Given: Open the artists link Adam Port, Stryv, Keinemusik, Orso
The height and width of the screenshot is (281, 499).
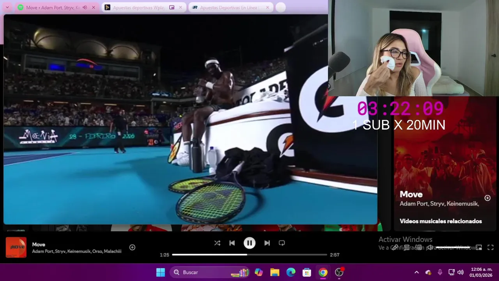Looking at the screenshot, I should tap(77, 251).
